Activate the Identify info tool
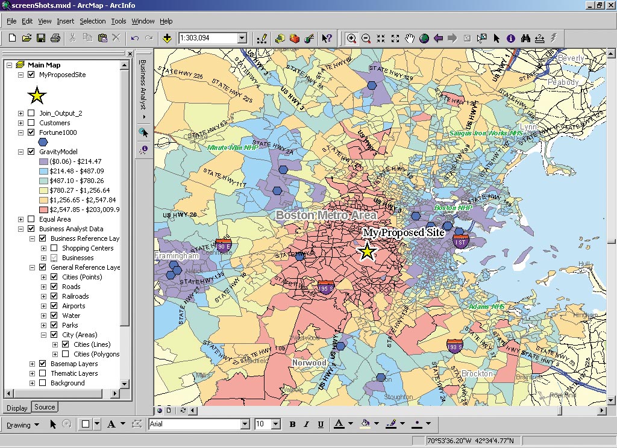Screen dimensions: 617x448 point(511,39)
